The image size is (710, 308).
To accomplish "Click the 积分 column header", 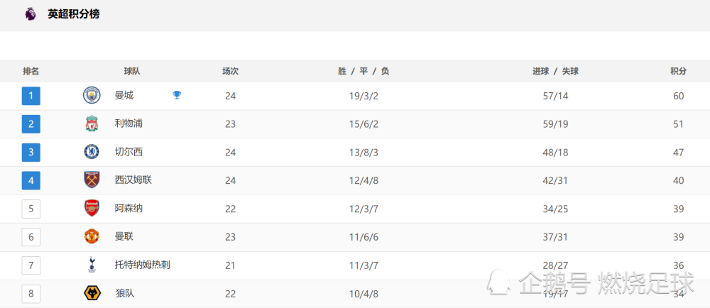I will 678,71.
